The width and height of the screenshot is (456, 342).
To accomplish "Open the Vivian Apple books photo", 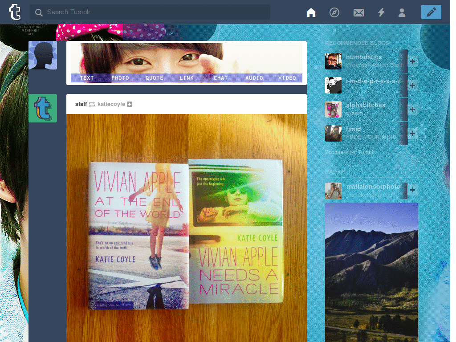I will pos(187,228).
